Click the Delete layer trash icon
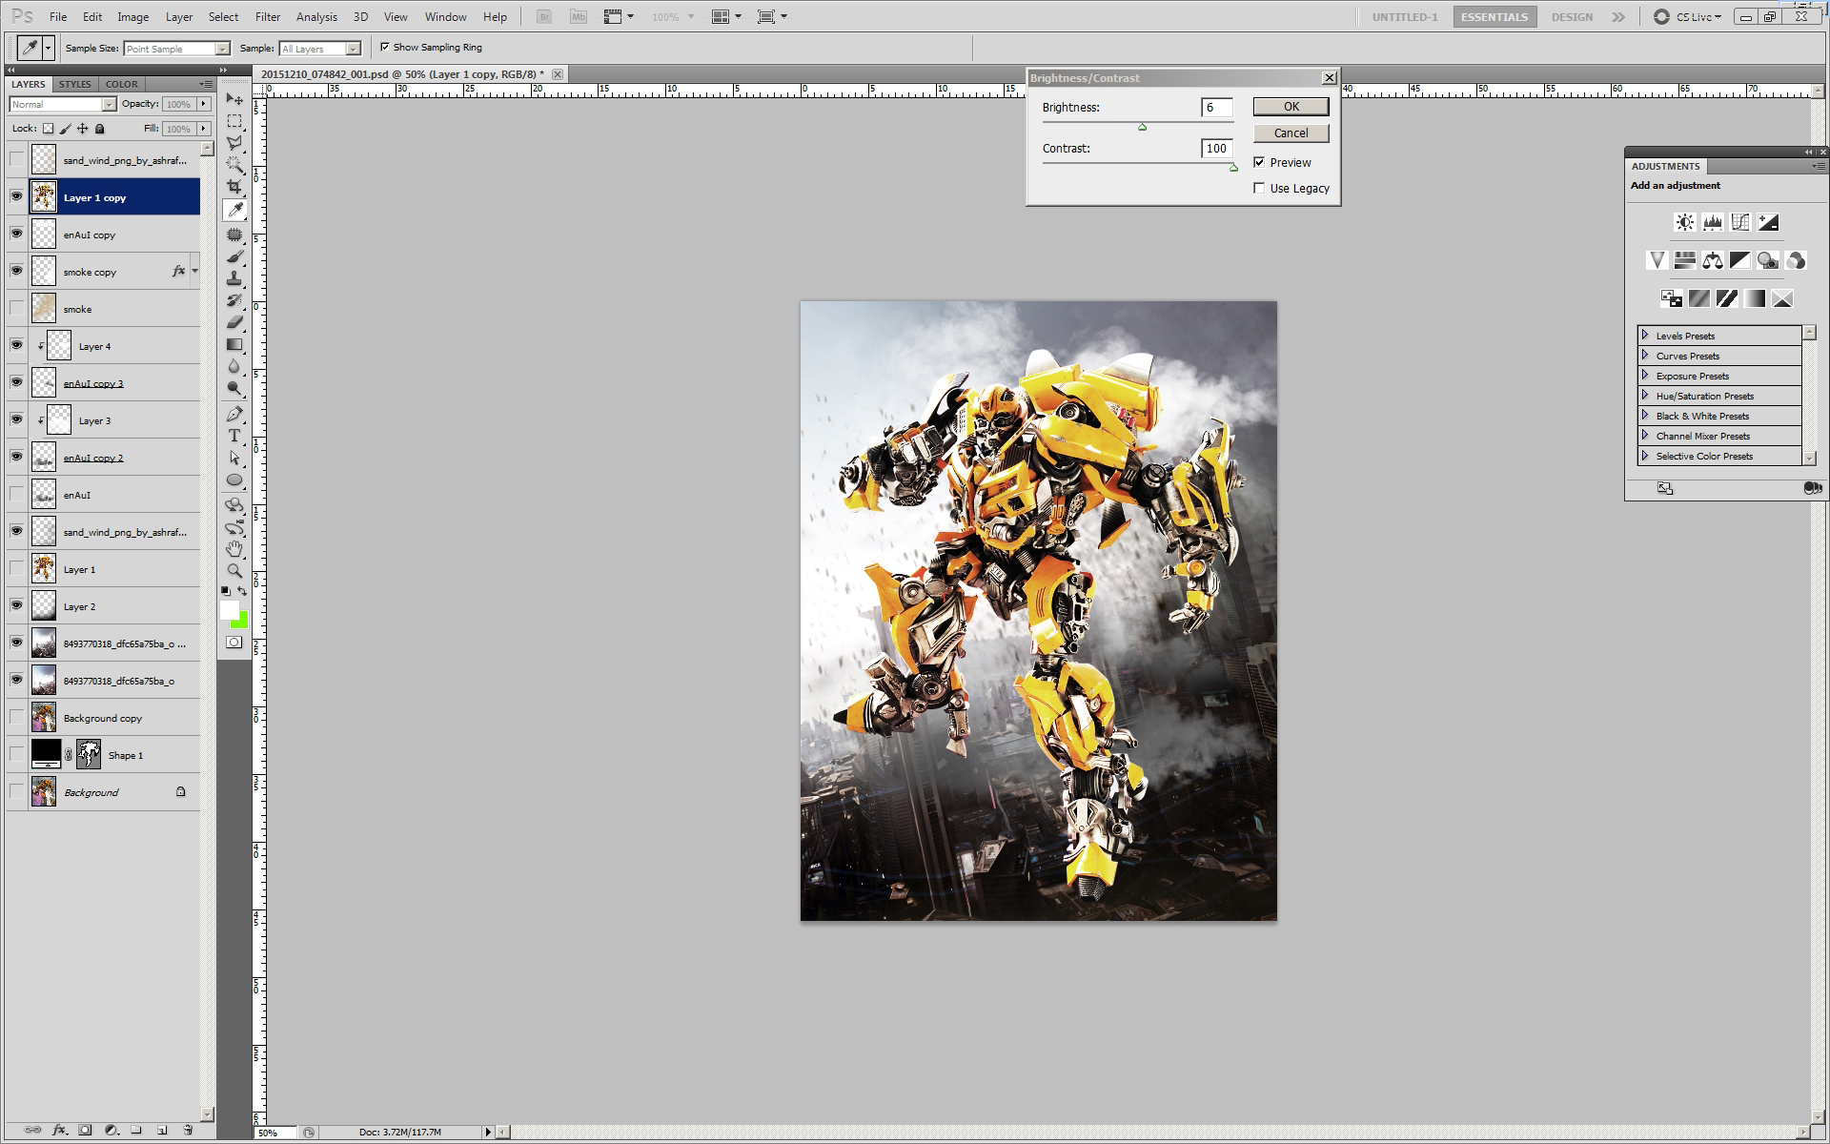 [x=188, y=1130]
